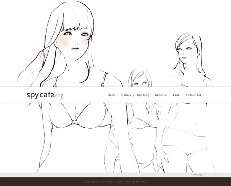
Task: Open the Home menu link
Action: (112, 95)
